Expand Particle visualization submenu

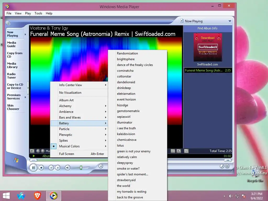(79, 129)
